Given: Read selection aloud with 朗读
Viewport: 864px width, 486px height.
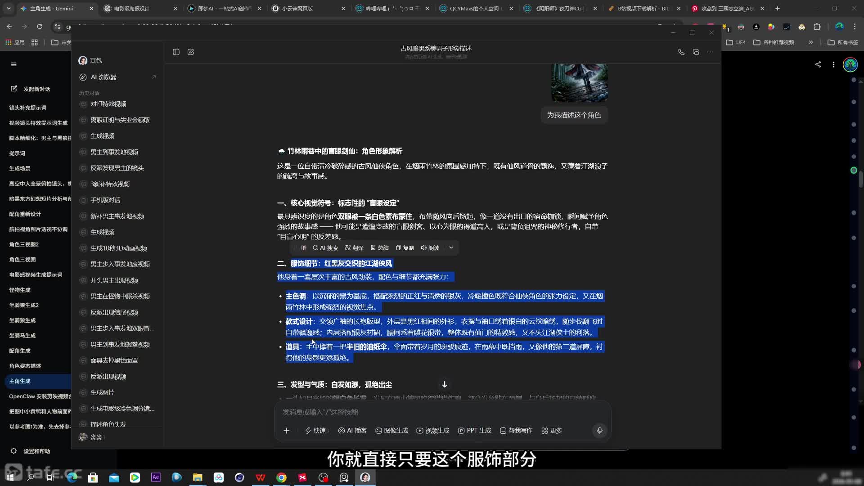Looking at the screenshot, I should pos(430,248).
